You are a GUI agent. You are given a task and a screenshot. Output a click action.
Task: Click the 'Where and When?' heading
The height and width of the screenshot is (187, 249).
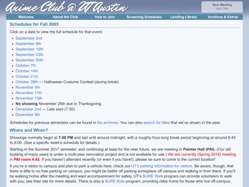coord(29,130)
